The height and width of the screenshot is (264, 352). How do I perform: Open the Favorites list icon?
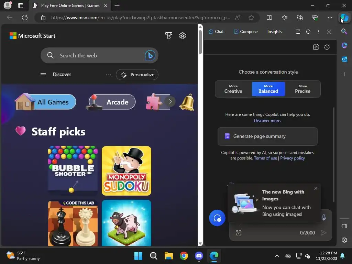pos(284,18)
